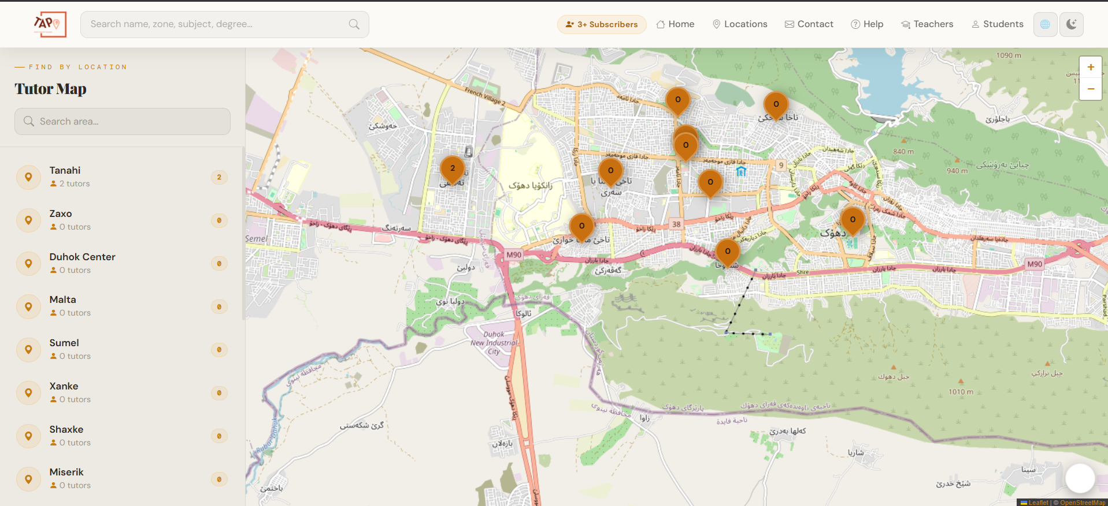This screenshot has width=1108, height=506.
Task: Open the Contact menu item
Action: pyautogui.click(x=809, y=24)
